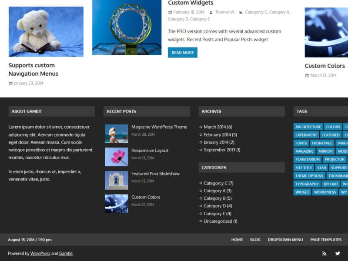Click the calendar icon beside February 18, 2014
The image size is (348, 261).
(x=170, y=12)
